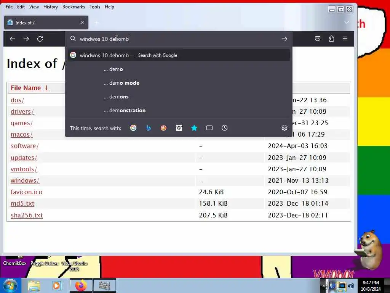The height and width of the screenshot is (293, 390).
Task: Open the sha256.txt file link
Action: click(x=27, y=215)
